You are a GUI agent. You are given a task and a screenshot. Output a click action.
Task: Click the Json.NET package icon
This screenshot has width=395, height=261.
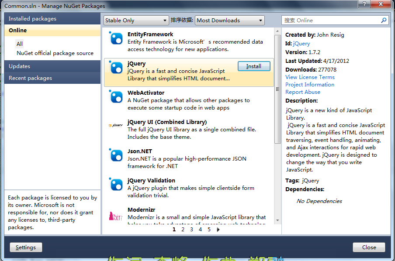[116, 155]
